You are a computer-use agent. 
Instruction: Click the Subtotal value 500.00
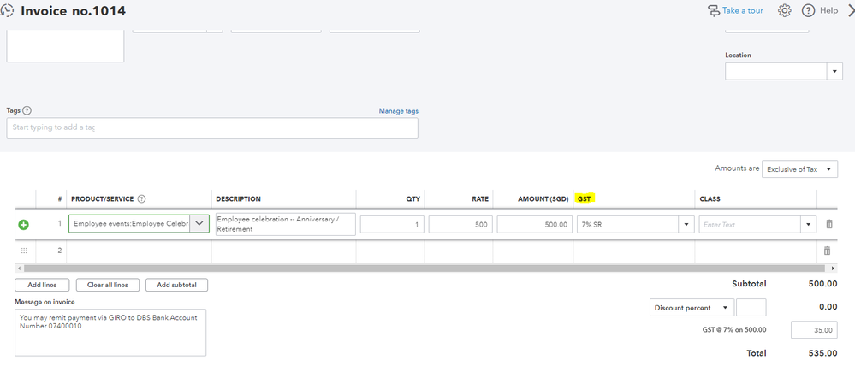click(823, 284)
